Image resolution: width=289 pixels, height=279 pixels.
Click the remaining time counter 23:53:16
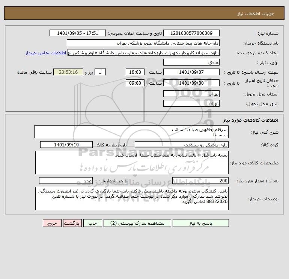click(68, 72)
